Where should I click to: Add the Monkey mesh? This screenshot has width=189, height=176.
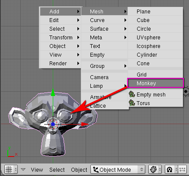[155, 83]
